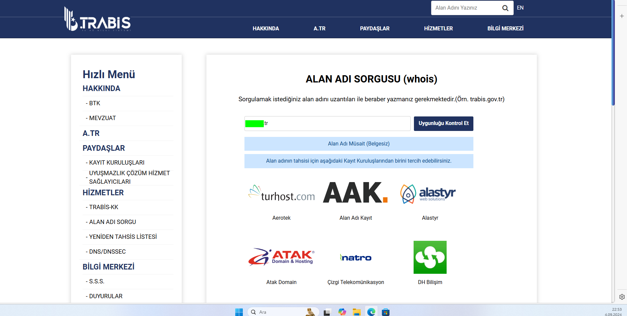
Task: Switch to Microsoft Edge in the taskbar
Action: (x=371, y=312)
